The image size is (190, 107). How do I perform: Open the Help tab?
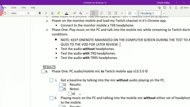point(33,7)
